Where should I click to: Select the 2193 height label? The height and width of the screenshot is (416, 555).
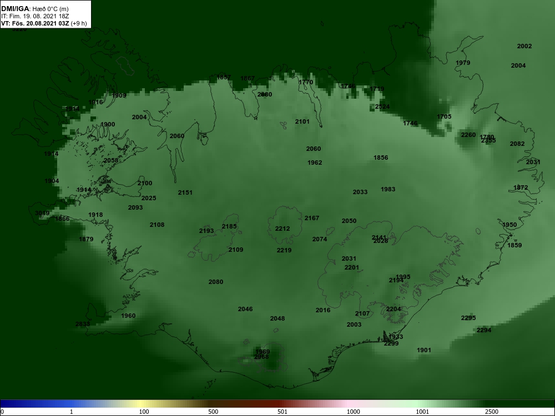tap(206, 231)
